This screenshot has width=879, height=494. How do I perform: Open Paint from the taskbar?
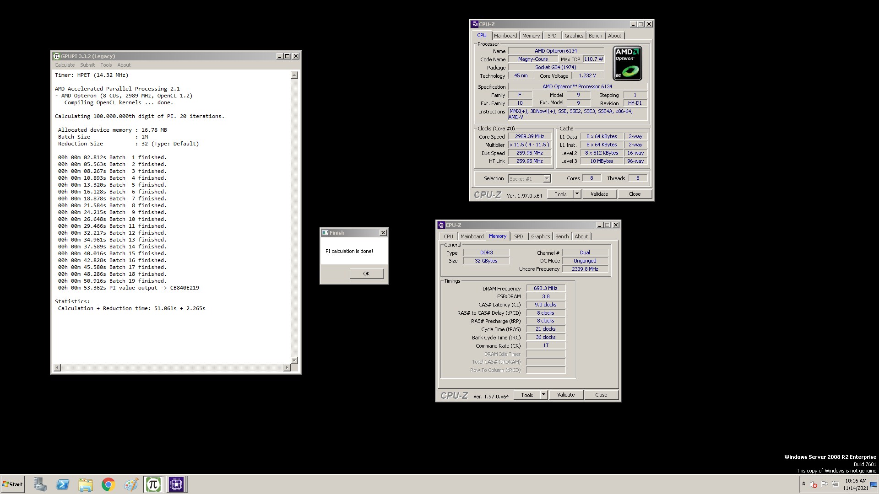coord(131,484)
